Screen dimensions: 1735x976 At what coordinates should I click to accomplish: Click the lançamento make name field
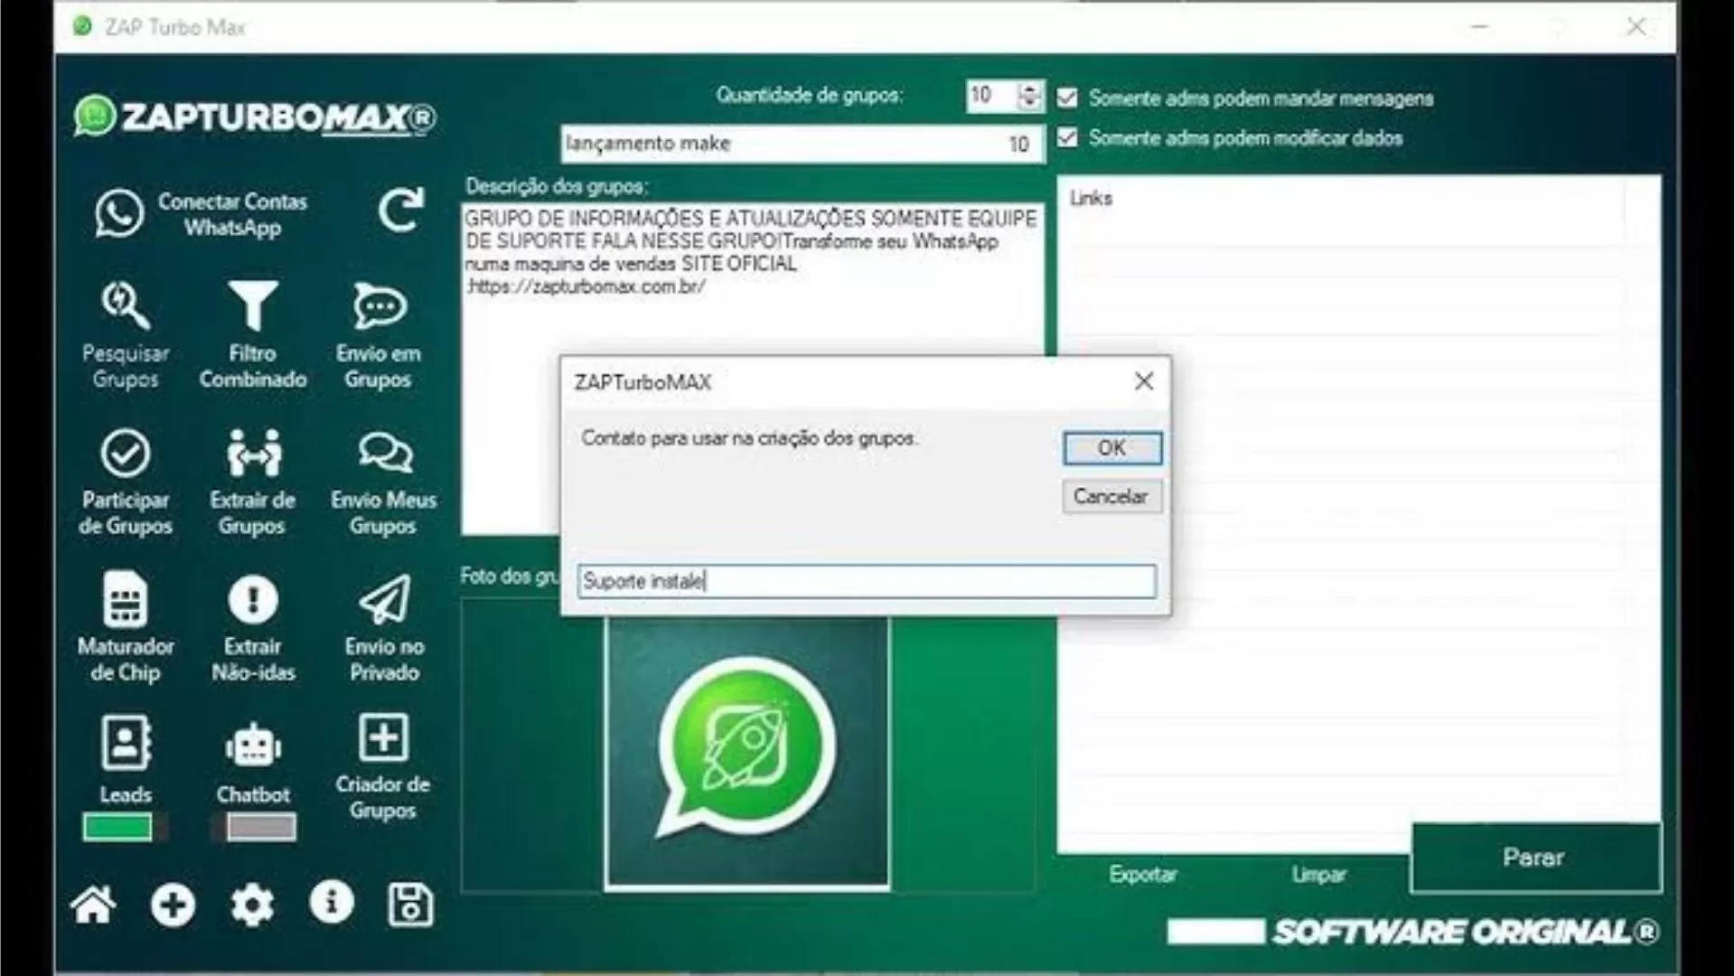802,144
